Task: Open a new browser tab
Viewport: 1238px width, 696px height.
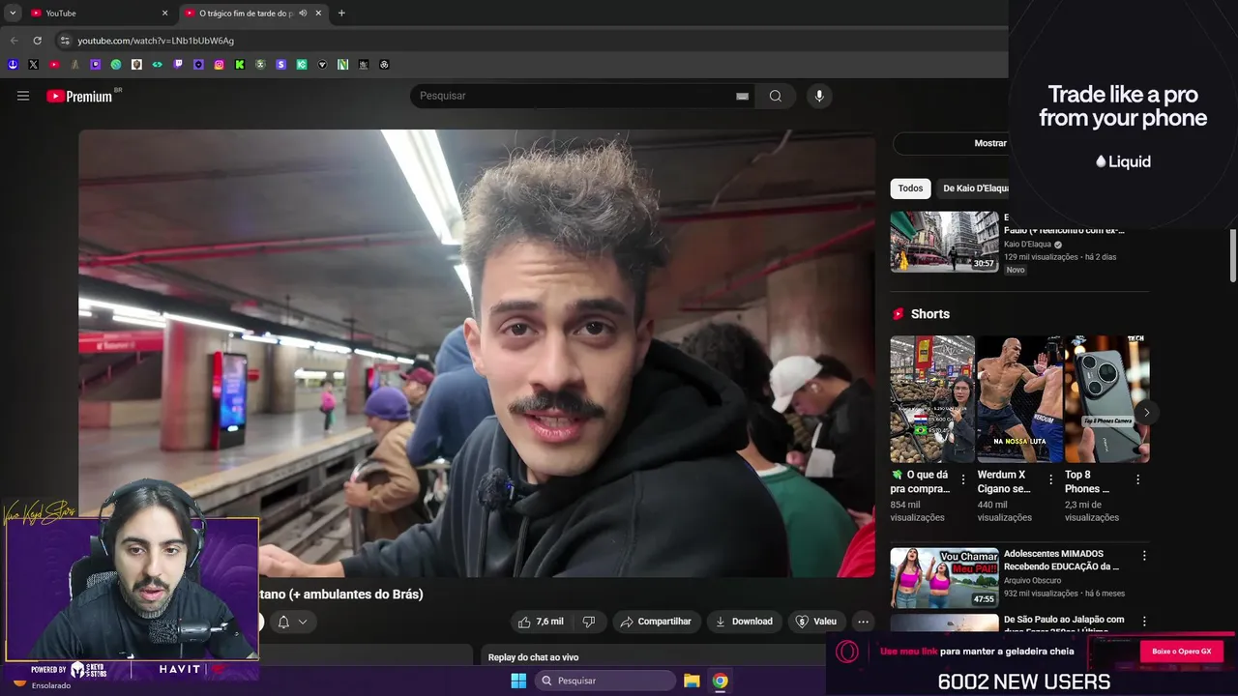Action: [x=341, y=14]
